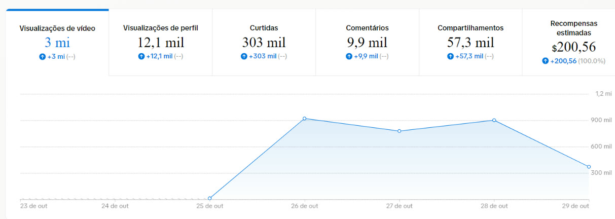Click the up-arrow icon beside +57,3 mil

click(450, 56)
